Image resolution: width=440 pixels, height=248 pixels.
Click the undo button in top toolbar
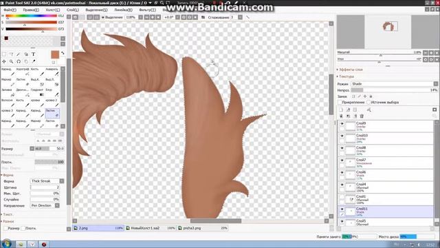click(x=76, y=17)
